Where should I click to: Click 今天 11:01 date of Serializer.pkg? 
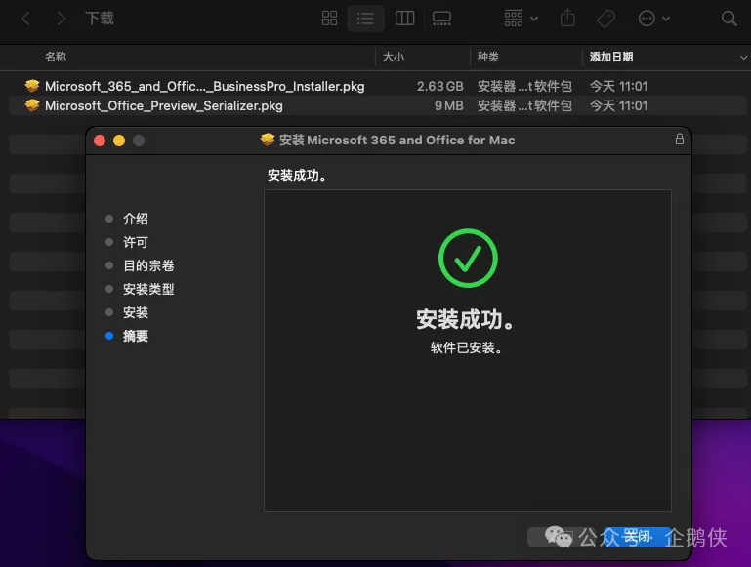tap(618, 105)
